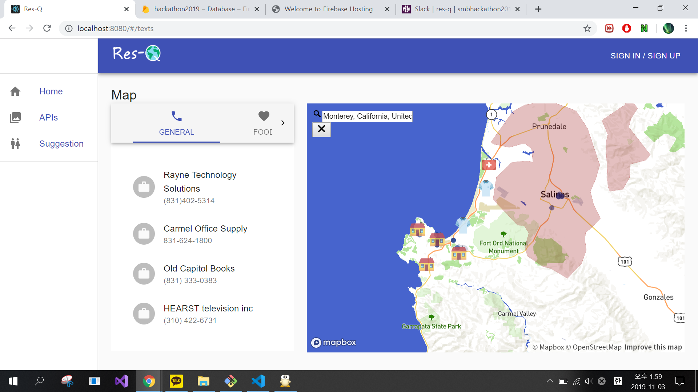Open Improve this map link
Image resolution: width=698 pixels, height=392 pixels.
[653, 347]
